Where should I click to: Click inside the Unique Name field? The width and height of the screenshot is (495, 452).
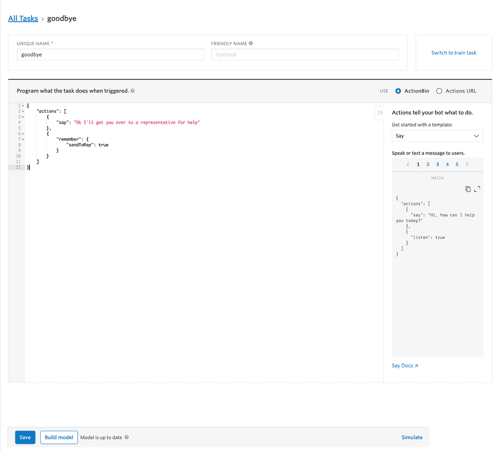click(110, 54)
